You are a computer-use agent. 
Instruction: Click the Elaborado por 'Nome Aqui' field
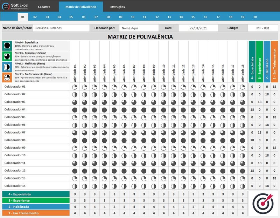pos(139,28)
